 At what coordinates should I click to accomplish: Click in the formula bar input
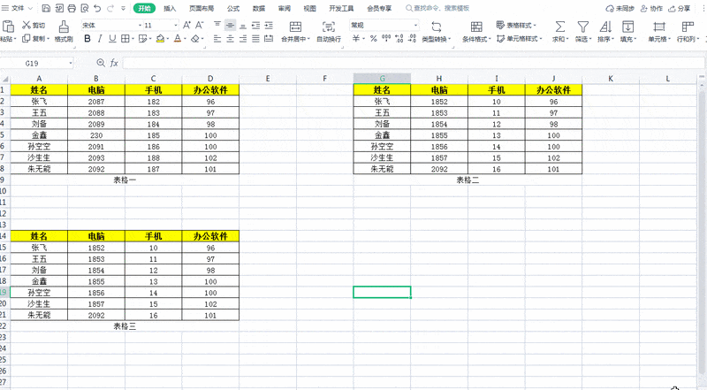[411, 63]
